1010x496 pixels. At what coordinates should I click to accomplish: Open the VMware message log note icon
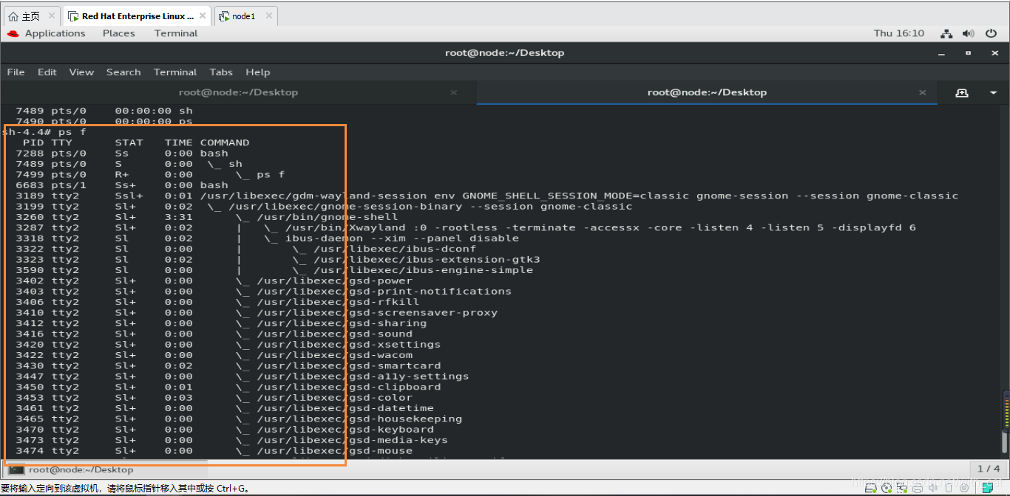(x=987, y=488)
